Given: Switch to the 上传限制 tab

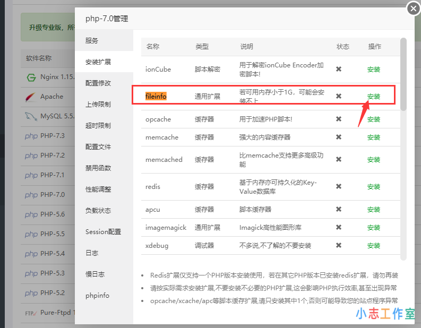Looking at the screenshot, I should click(x=104, y=104).
